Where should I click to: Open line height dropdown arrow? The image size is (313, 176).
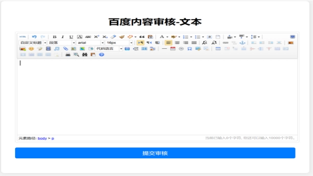(259, 37)
